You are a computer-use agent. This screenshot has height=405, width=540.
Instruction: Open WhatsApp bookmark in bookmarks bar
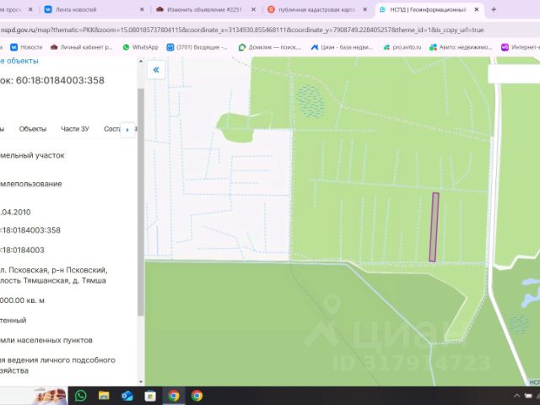[x=141, y=47]
